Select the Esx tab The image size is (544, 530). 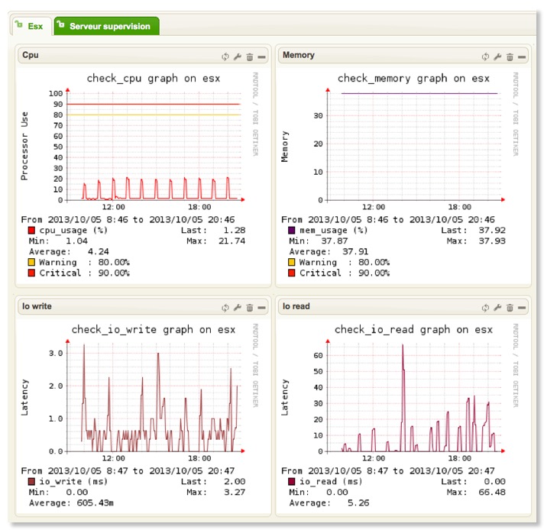click(31, 26)
